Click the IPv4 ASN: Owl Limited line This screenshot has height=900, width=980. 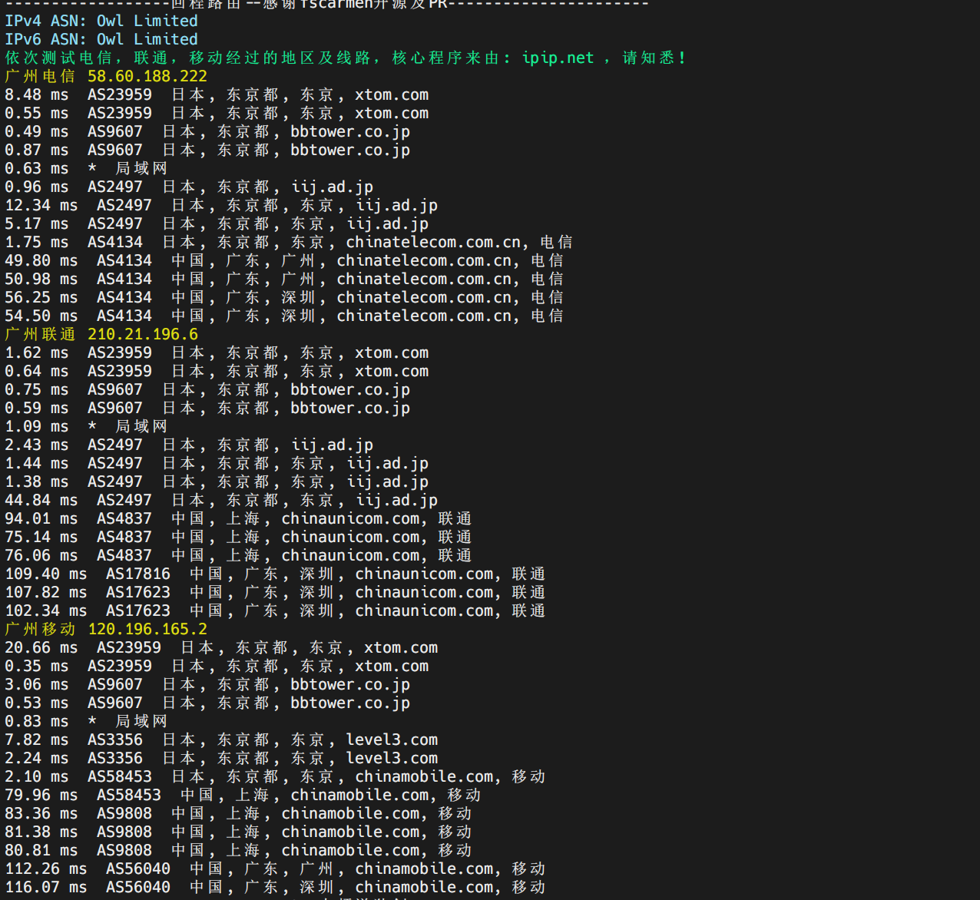point(101,21)
